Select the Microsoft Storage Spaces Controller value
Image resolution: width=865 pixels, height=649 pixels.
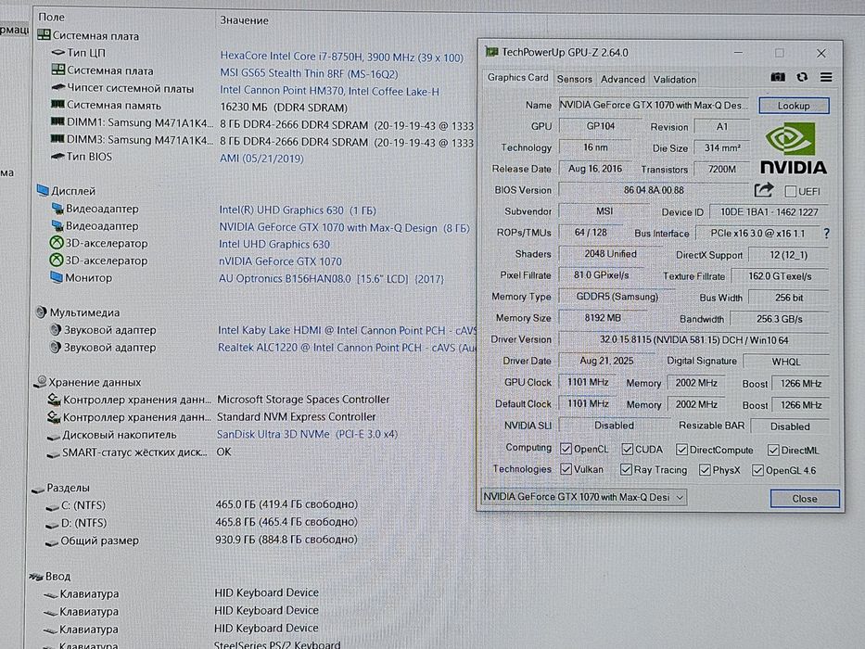click(x=303, y=399)
